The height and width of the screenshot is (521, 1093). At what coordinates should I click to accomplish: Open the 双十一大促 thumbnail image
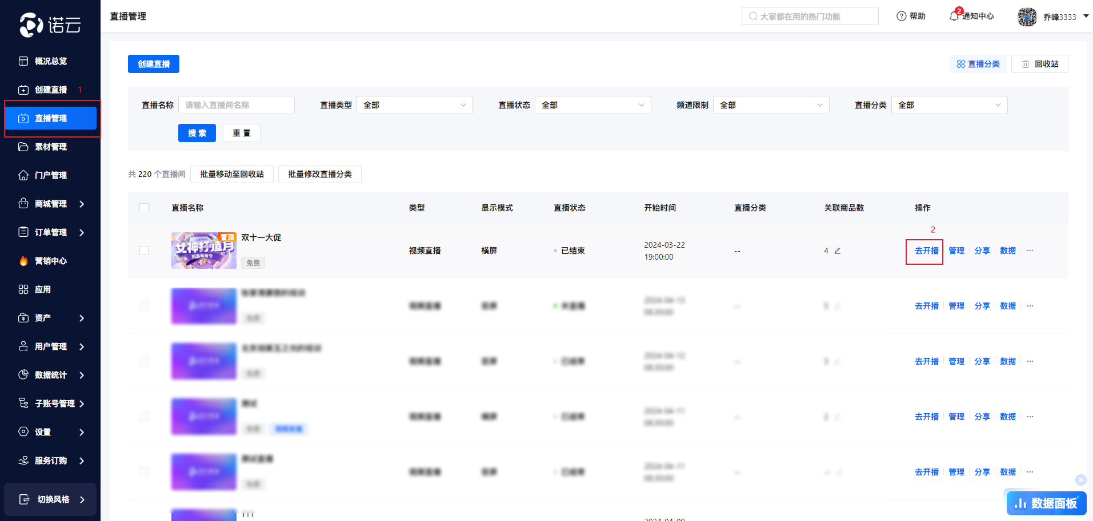[203, 251]
